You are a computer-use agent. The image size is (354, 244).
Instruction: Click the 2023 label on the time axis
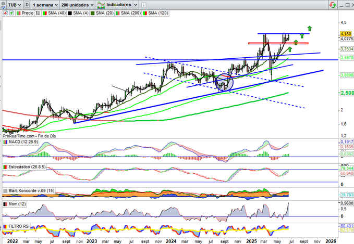[92, 241]
